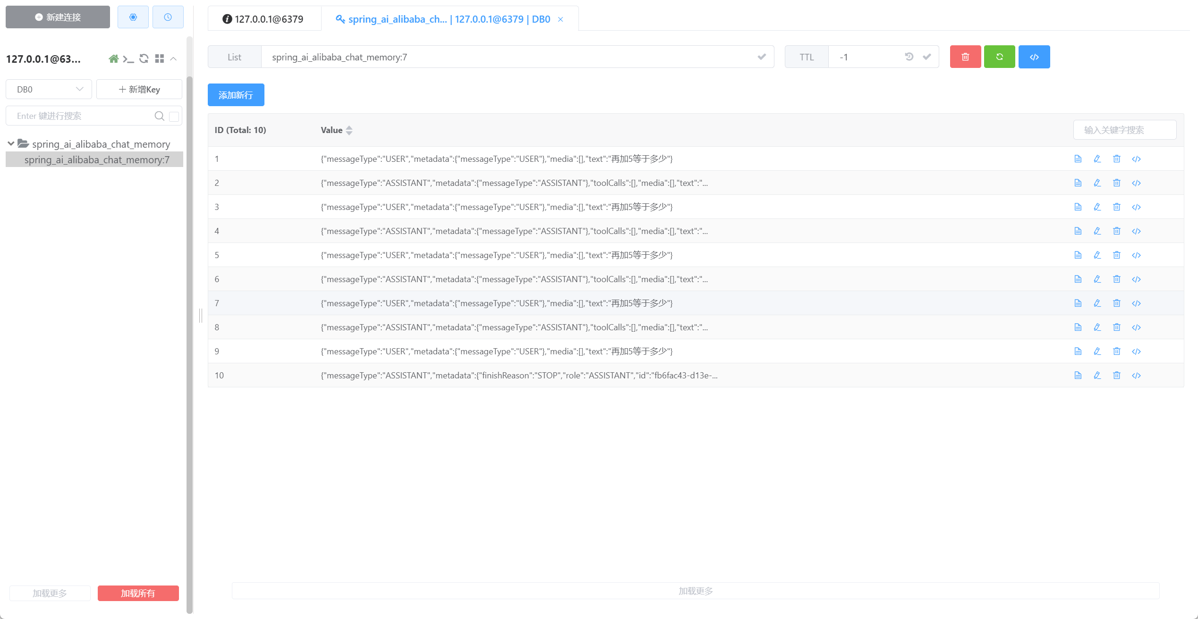View row 1 full text icon
Image resolution: width=1198 pixels, height=619 pixels.
point(1078,159)
